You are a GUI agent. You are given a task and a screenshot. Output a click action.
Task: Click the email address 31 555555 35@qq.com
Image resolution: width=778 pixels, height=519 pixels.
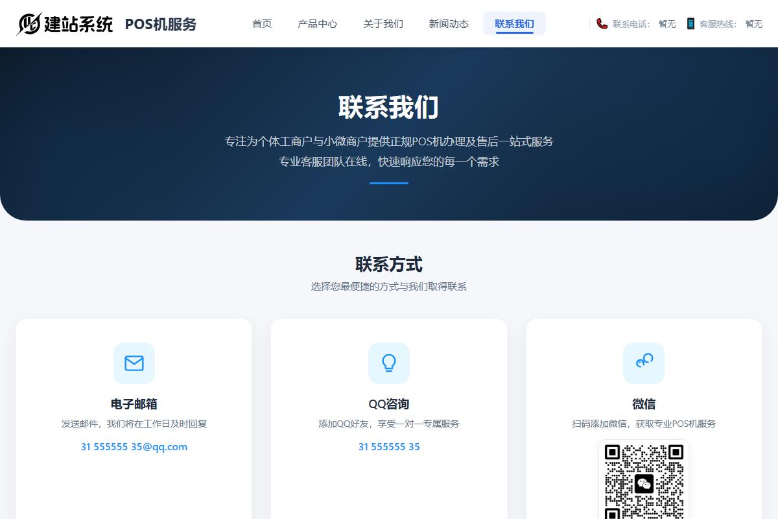coord(134,446)
